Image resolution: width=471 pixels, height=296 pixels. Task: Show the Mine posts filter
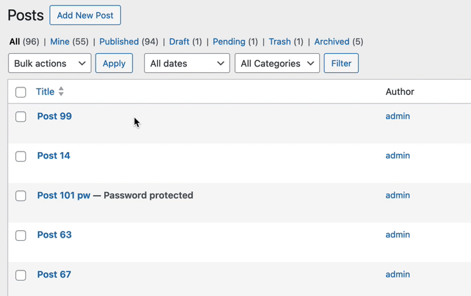coord(60,41)
